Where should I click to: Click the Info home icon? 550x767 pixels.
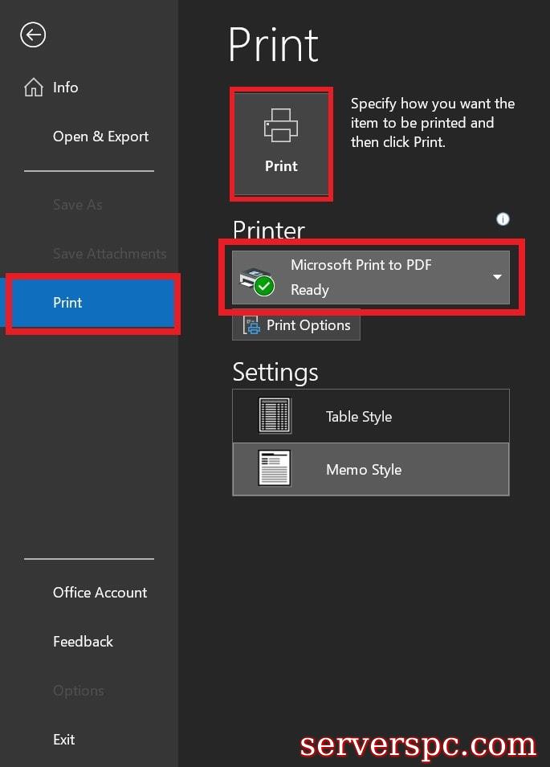point(34,88)
